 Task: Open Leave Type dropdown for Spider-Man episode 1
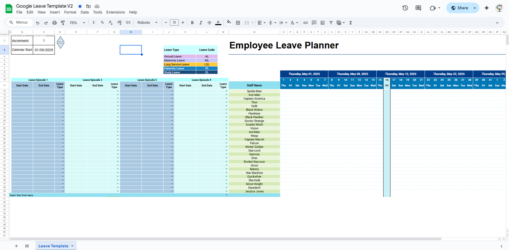(x=63, y=91)
